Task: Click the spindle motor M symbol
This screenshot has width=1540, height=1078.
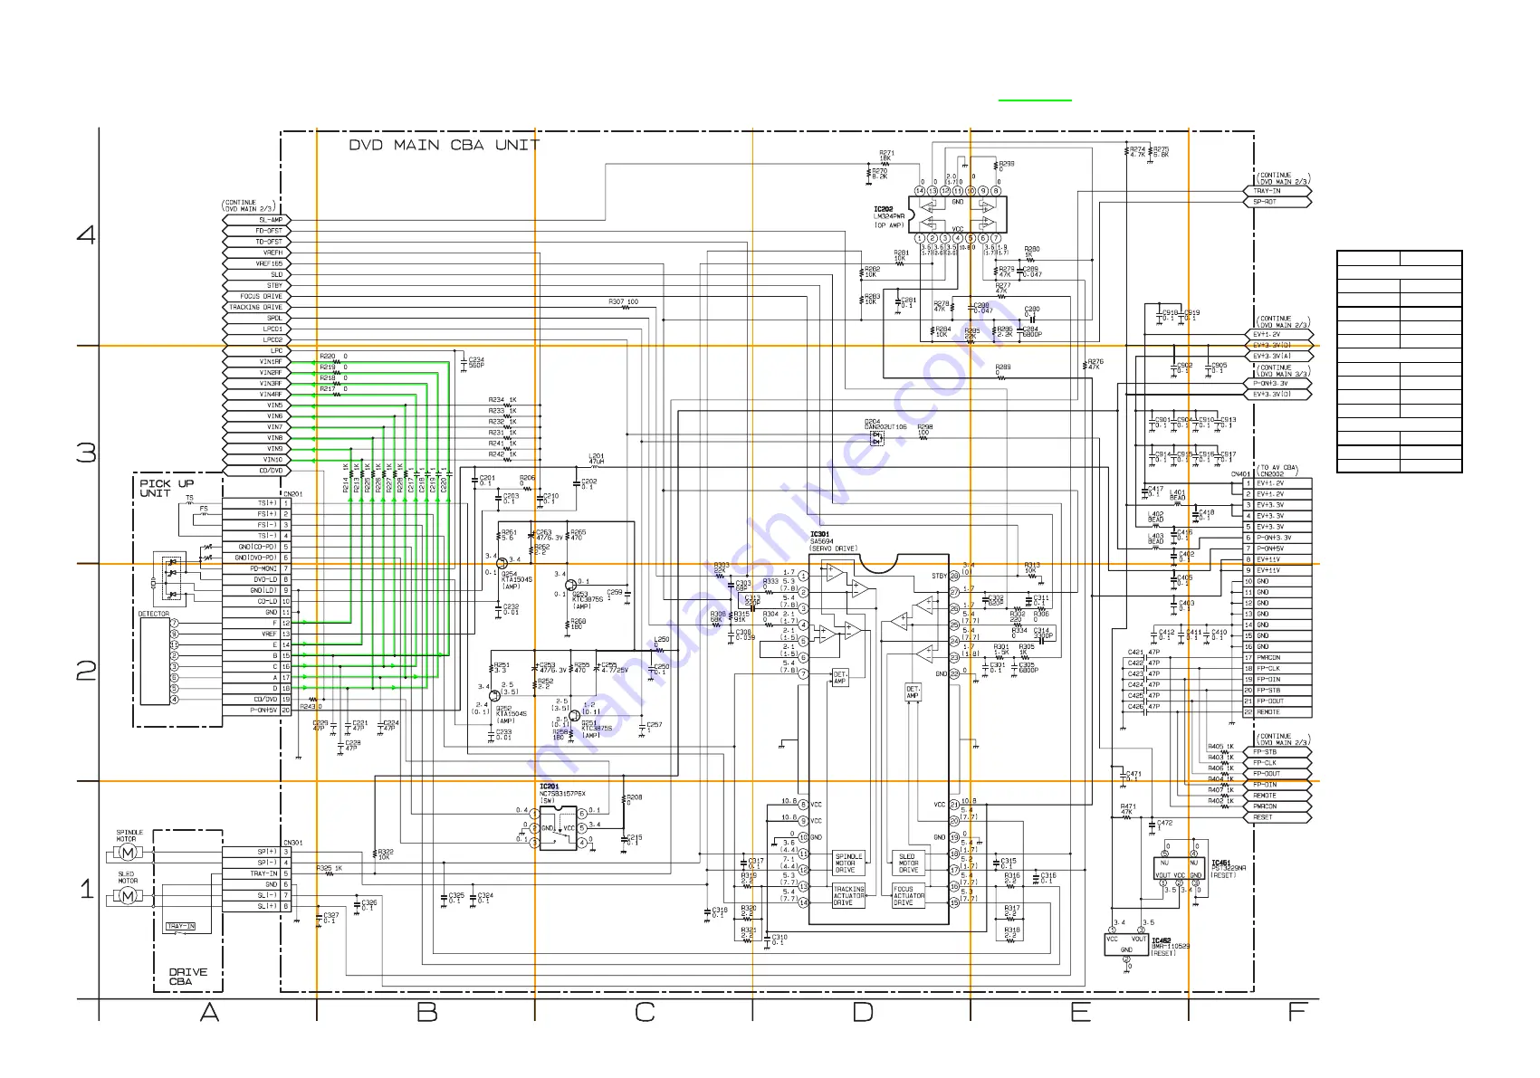Action: click(x=128, y=853)
